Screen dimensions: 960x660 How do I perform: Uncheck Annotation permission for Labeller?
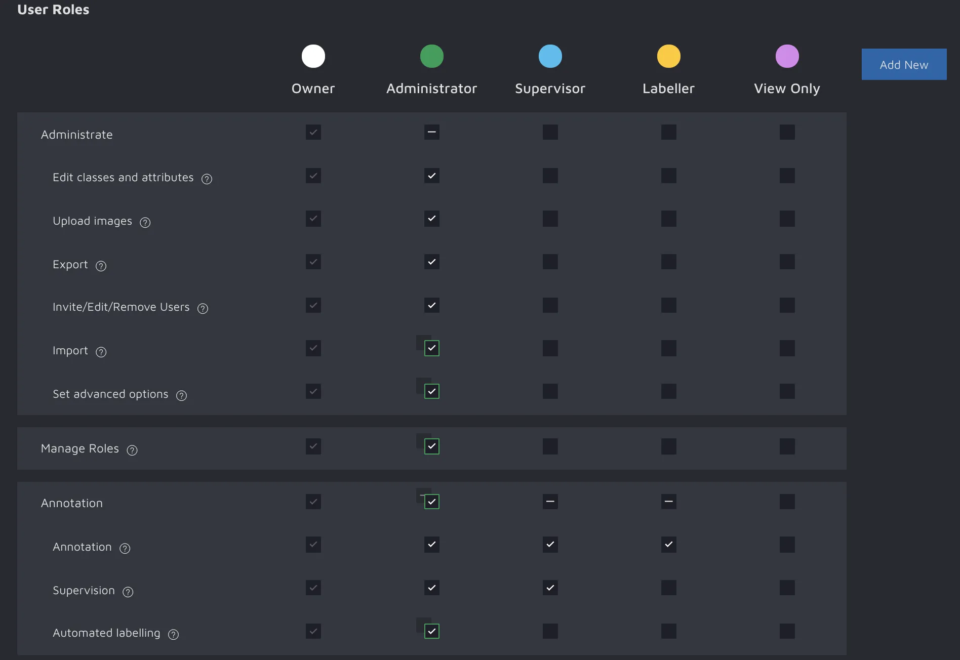668,544
